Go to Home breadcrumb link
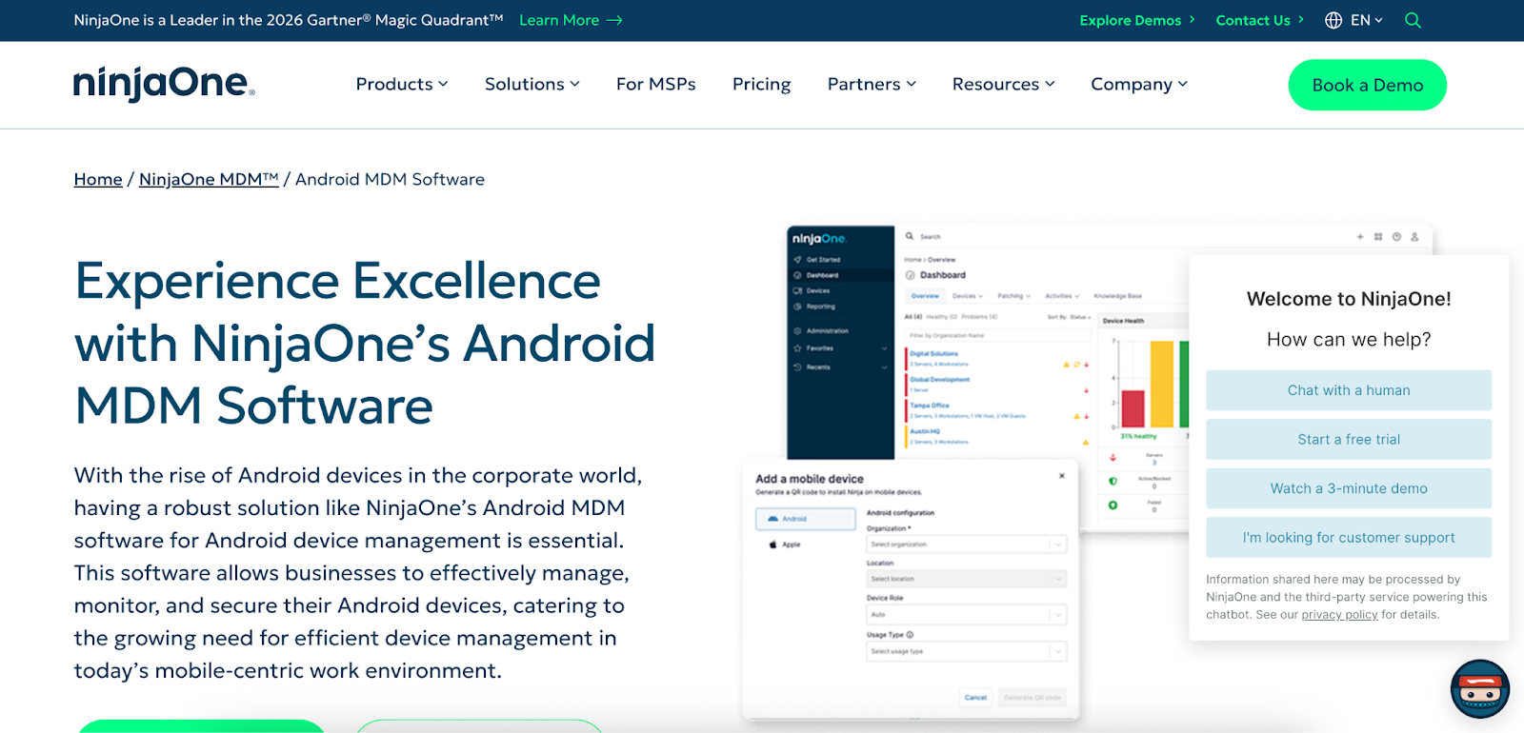Image resolution: width=1524 pixels, height=733 pixels. 98,179
